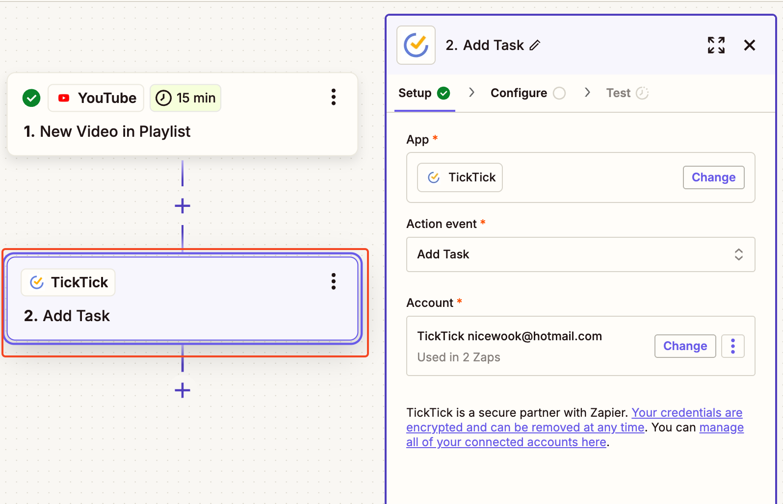Image resolution: width=783 pixels, height=504 pixels.
Task: Click the green checkmark on the YouTube step
Action: [x=31, y=98]
